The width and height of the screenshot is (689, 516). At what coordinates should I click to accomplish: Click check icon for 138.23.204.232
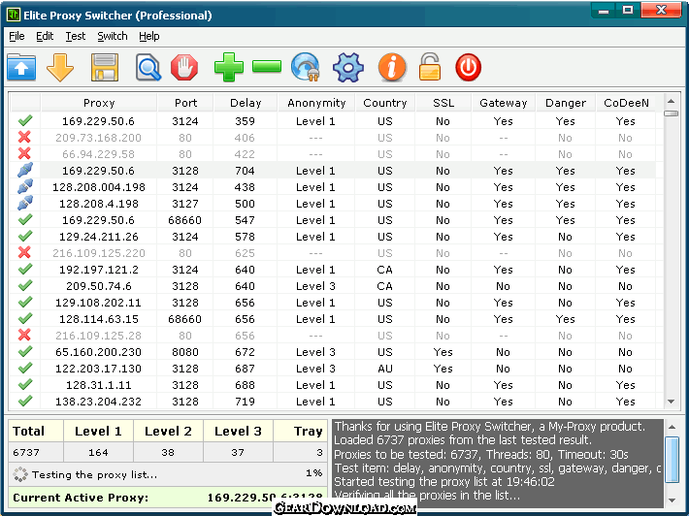(25, 401)
